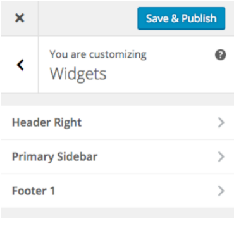Select the Primary Sidebar label text
Image resolution: width=234 pixels, height=228 pixels.
click(x=54, y=157)
